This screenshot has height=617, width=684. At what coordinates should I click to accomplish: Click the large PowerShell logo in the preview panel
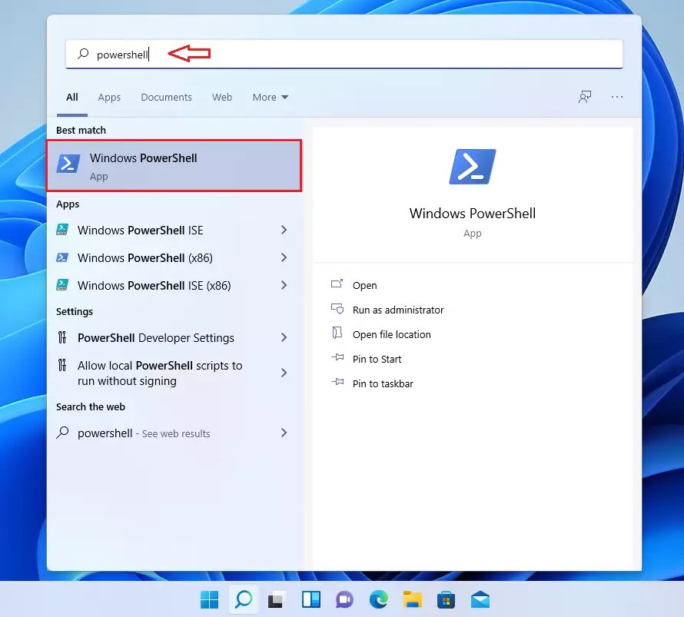pyautogui.click(x=472, y=165)
